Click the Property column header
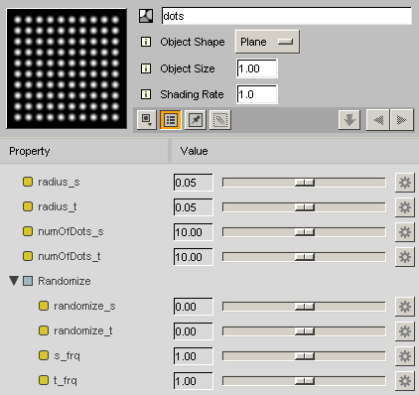The height and width of the screenshot is (395, 419). pos(84,151)
